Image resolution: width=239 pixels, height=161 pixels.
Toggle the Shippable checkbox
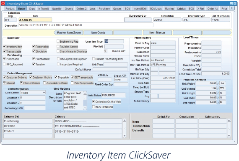point(56,77)
